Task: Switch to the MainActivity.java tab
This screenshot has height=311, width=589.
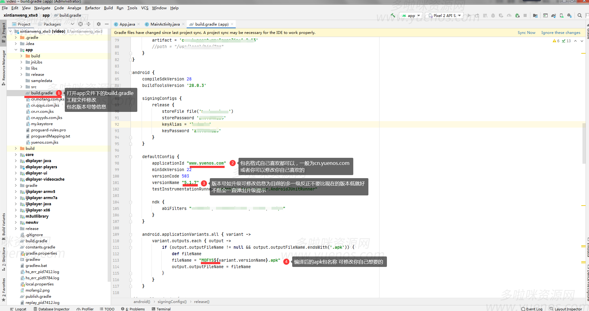Action: point(165,24)
